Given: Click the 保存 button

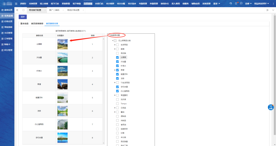Looking at the screenshot, I should (x=23, y=17).
